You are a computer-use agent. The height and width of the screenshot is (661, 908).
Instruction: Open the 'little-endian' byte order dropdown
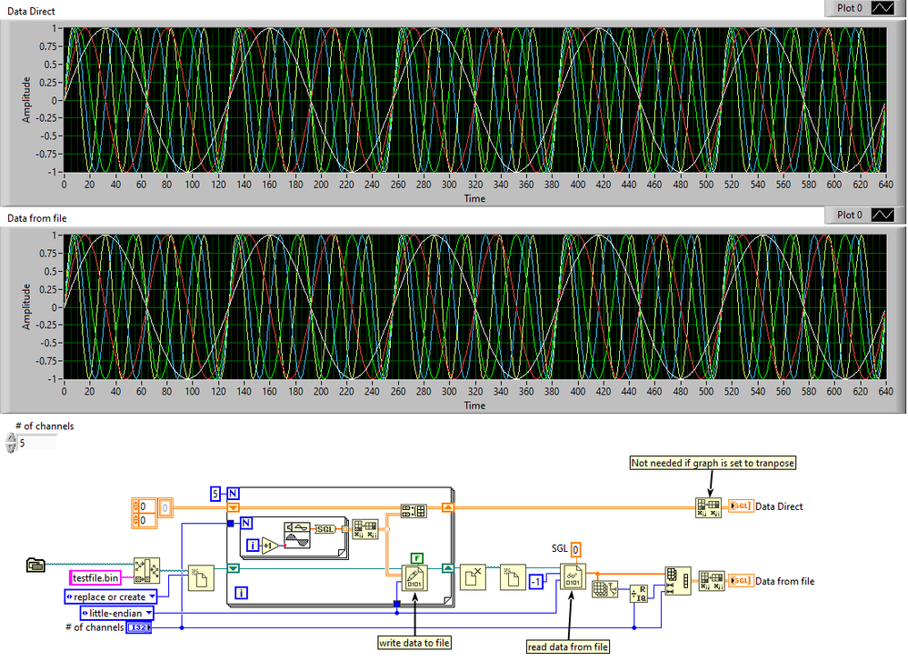pyautogui.click(x=149, y=613)
